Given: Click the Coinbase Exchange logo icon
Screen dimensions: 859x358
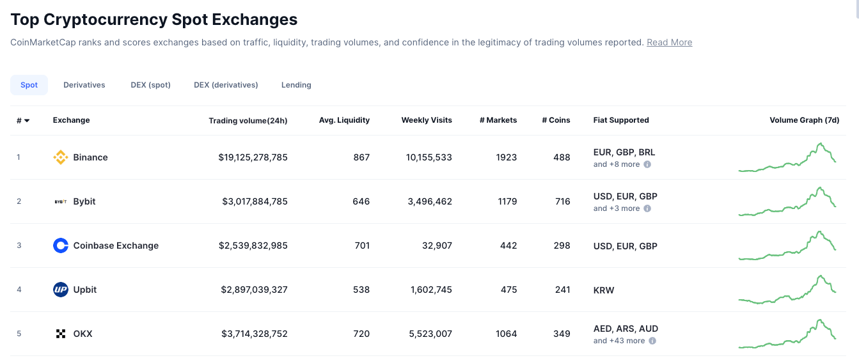Looking at the screenshot, I should coord(61,245).
